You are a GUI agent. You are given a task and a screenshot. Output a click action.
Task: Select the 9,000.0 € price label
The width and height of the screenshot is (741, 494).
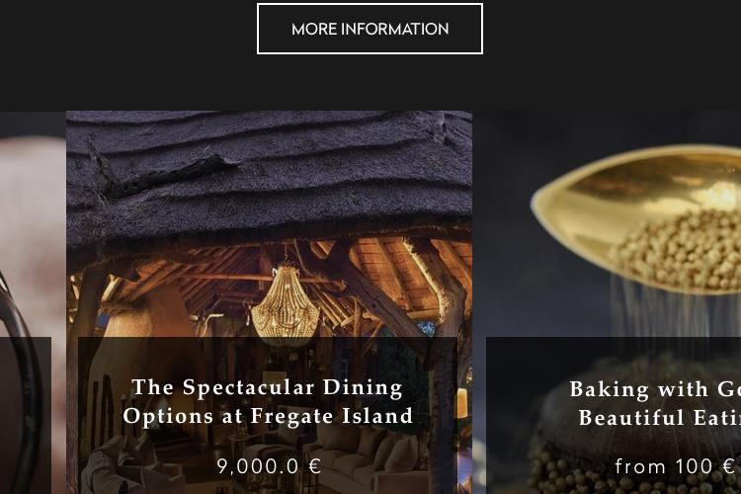(269, 466)
